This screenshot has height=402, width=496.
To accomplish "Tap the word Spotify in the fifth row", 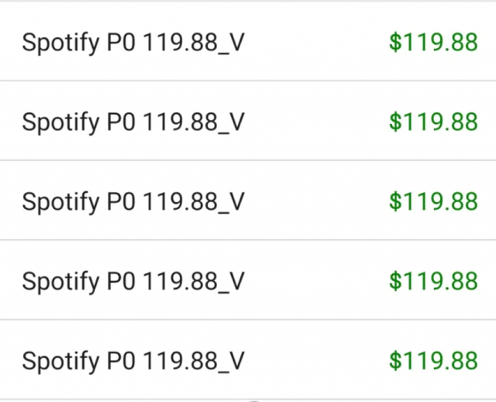I will click(60, 362).
